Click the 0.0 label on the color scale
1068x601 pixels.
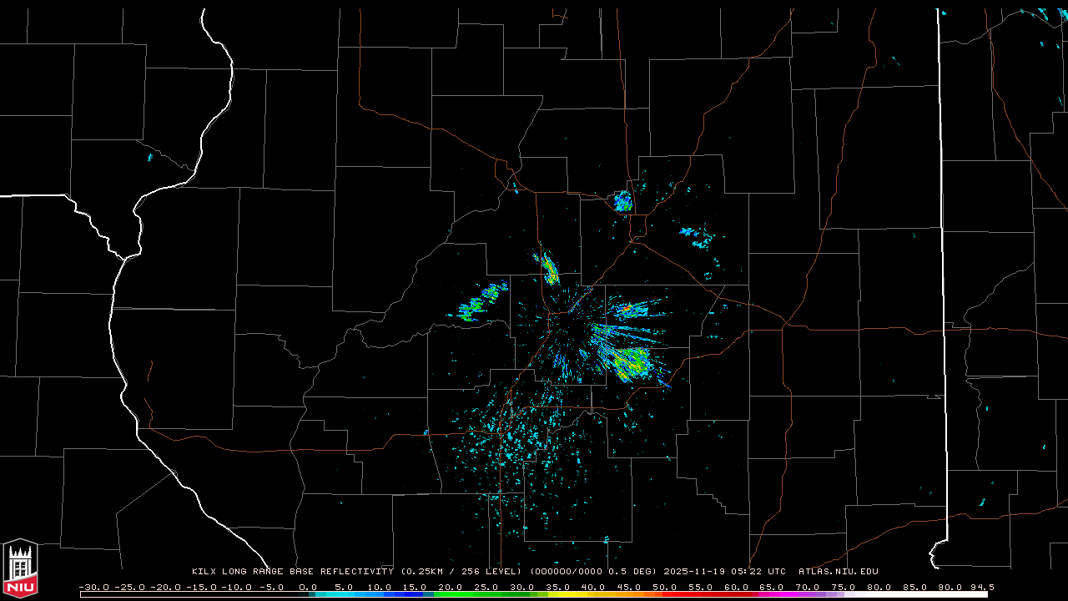(x=308, y=587)
